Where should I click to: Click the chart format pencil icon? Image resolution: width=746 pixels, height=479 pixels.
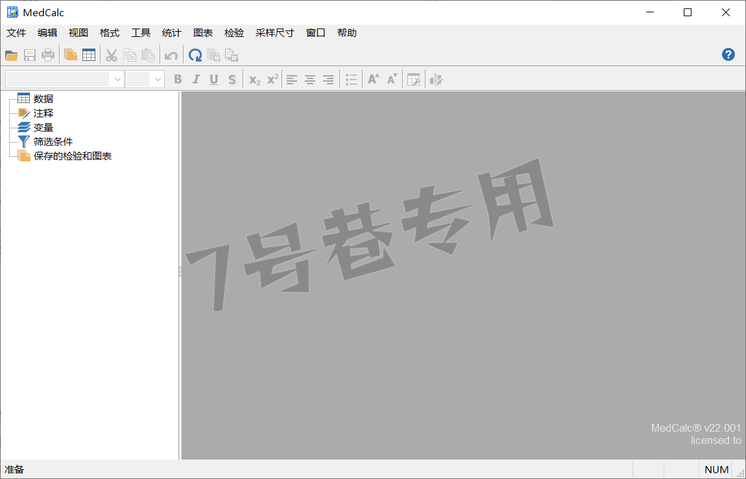click(437, 79)
